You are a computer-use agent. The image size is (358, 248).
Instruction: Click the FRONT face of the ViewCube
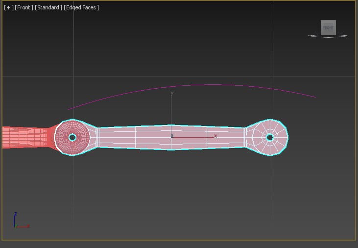click(x=328, y=27)
